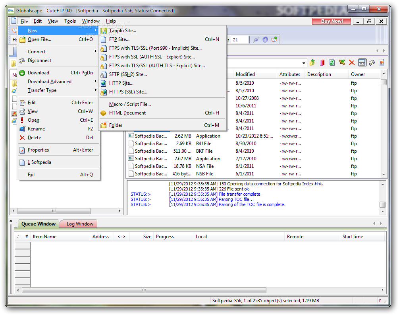The image size is (399, 315).
Task: Switch to the Queue Window tab
Action: click(39, 224)
